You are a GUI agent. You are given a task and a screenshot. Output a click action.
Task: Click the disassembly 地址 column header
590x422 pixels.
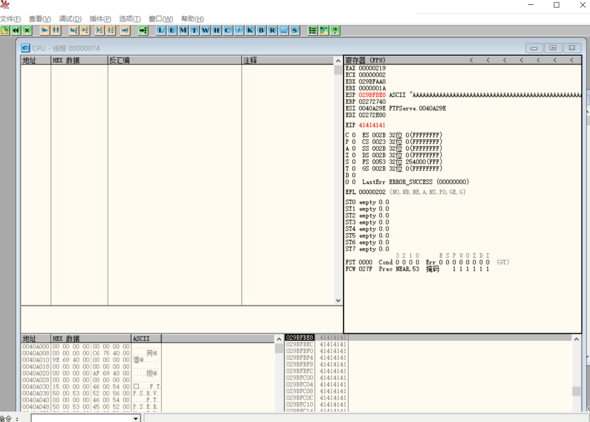(36, 60)
